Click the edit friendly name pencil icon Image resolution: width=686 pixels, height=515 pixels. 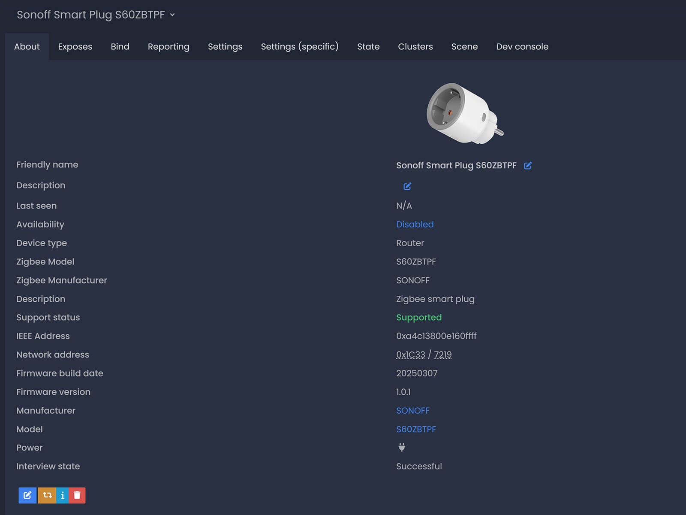point(528,166)
